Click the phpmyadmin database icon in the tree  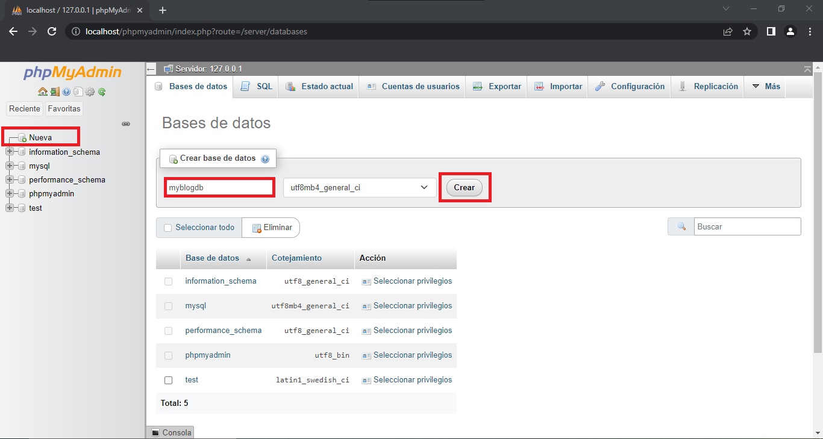point(22,193)
